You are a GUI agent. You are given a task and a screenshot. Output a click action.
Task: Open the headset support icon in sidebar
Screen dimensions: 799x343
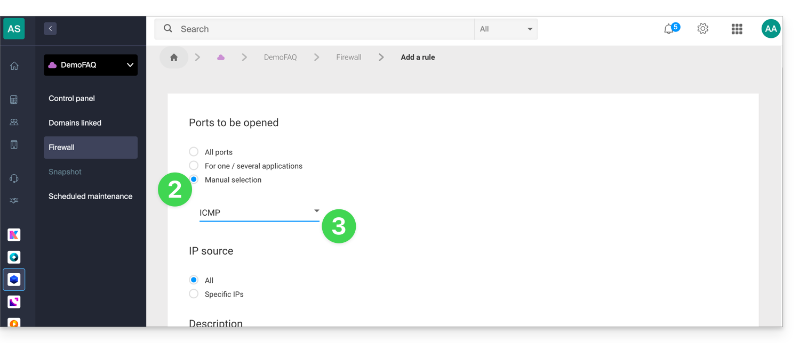[14, 178]
